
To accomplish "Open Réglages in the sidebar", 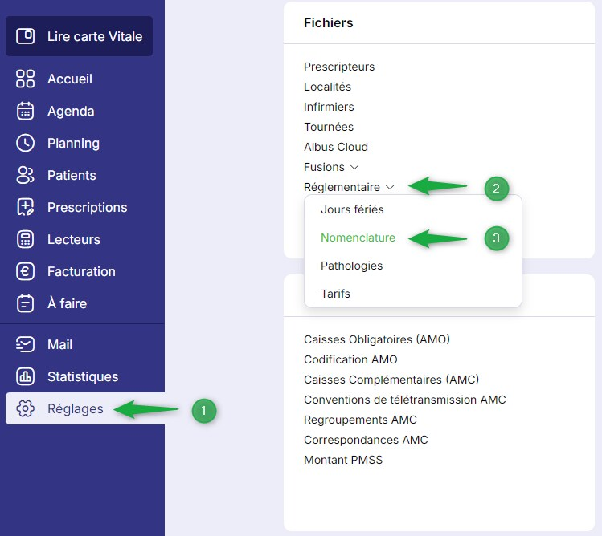I will click(x=75, y=408).
